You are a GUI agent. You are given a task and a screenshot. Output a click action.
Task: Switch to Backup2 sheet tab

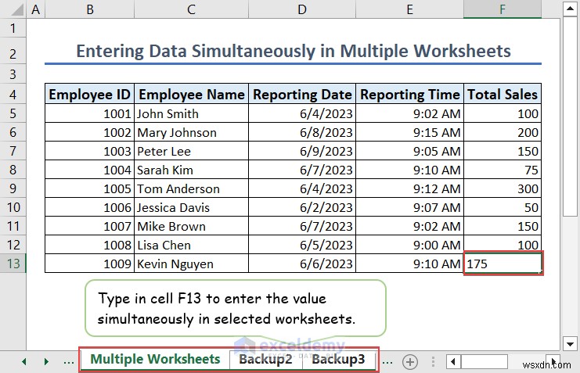(265, 359)
